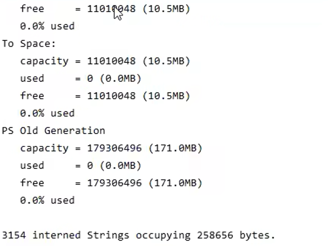Click "(10.5MB)" on To Space free line
This screenshot has width=328, height=246.
(x=166, y=96)
